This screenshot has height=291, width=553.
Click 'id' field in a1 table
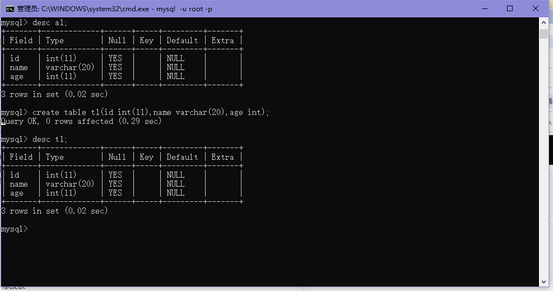(x=15, y=58)
